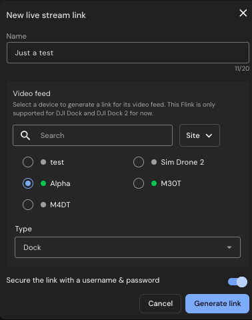Select the 'Alpha' device radio button
Image resolution: width=252 pixels, height=320 pixels.
point(28,183)
